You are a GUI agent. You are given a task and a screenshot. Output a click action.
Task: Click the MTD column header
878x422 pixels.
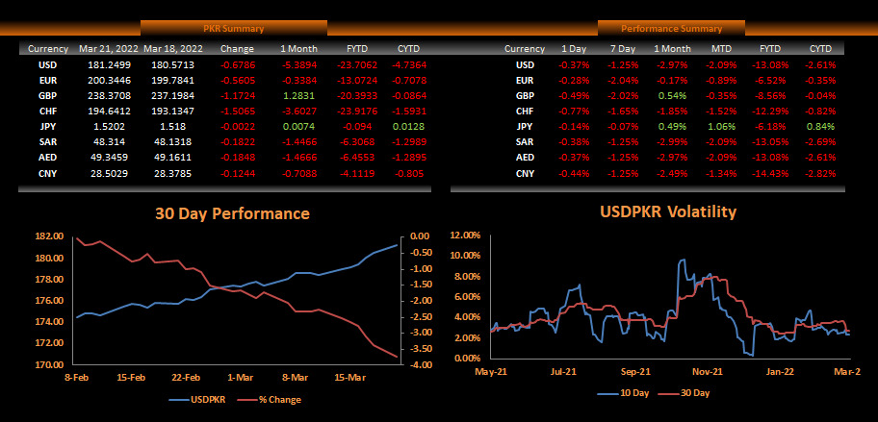coord(721,48)
